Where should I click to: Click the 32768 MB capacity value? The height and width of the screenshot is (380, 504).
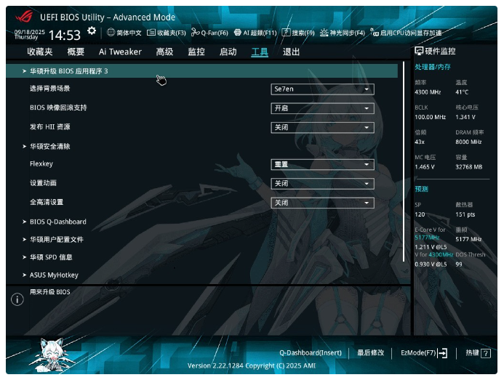pos(469,167)
